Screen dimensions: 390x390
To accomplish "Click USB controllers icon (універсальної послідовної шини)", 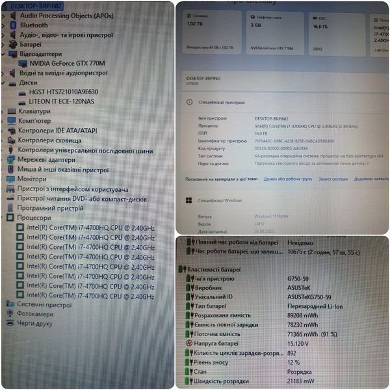I will (10, 149).
